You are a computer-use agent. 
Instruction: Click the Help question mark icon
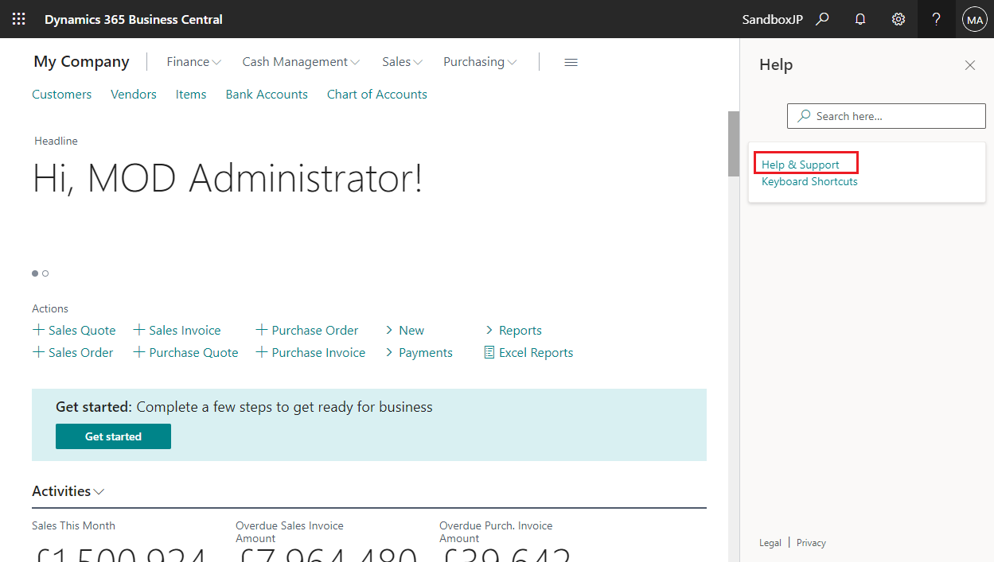pos(936,18)
